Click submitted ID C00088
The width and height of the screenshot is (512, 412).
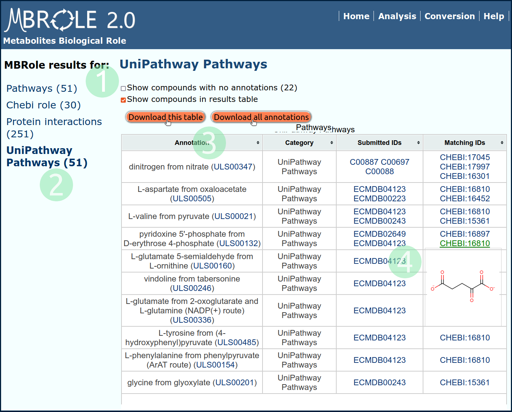(x=380, y=171)
